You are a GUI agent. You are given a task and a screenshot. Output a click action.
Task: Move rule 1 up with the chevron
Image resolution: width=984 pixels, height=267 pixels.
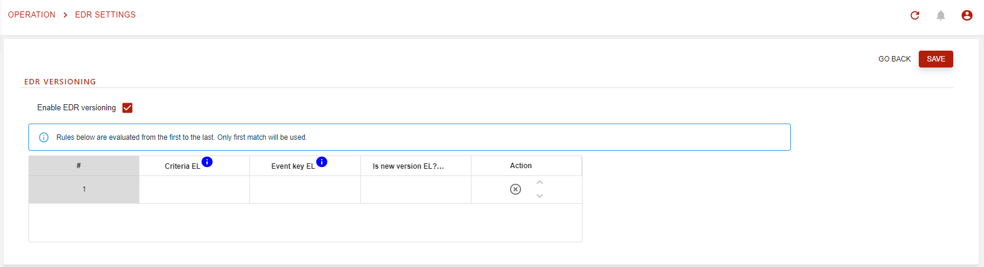[x=540, y=183]
